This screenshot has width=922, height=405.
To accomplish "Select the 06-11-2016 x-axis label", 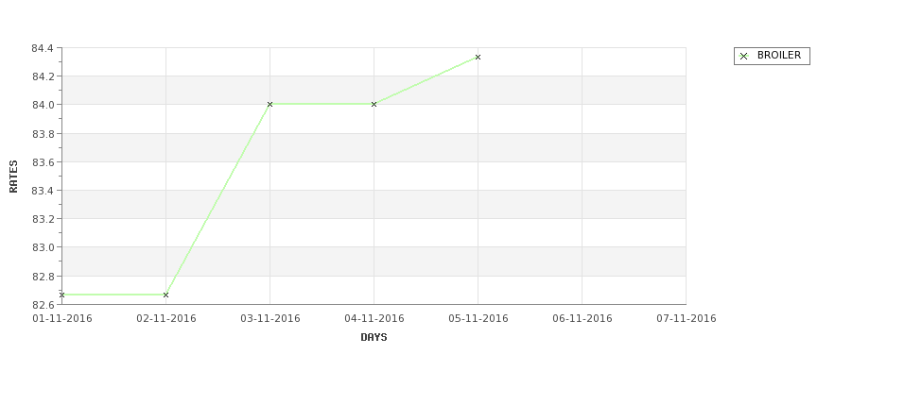I will tap(583, 318).
